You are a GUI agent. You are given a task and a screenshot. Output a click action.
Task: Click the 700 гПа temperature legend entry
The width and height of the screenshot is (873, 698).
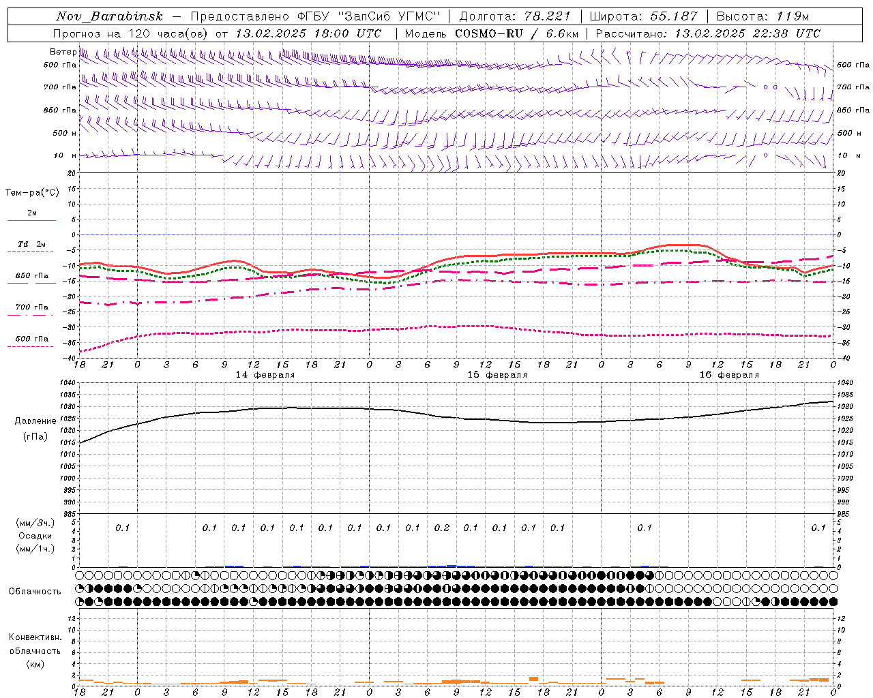tap(32, 307)
